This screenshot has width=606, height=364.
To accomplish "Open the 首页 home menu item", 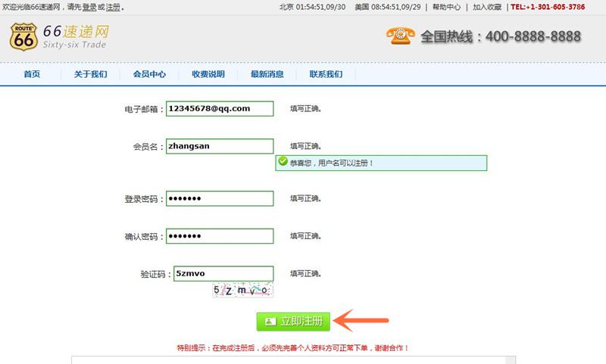I will pos(32,74).
